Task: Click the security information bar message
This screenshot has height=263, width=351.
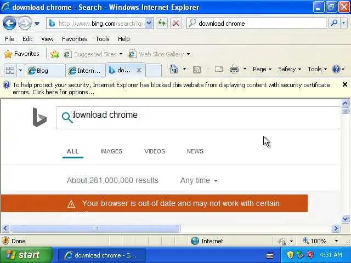Action: pyautogui.click(x=171, y=88)
